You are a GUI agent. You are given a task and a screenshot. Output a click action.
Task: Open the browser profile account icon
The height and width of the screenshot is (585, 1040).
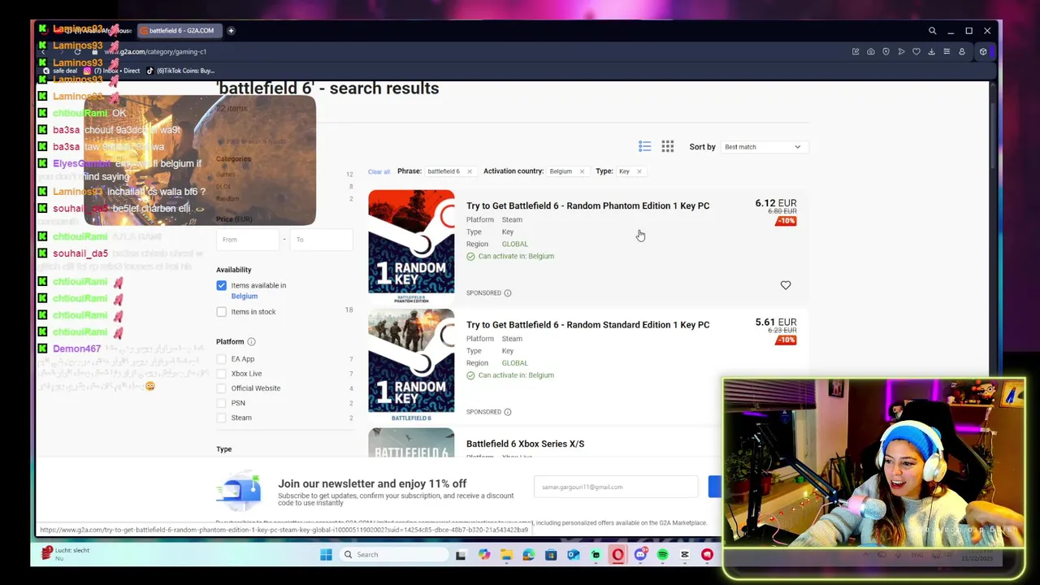click(x=962, y=52)
